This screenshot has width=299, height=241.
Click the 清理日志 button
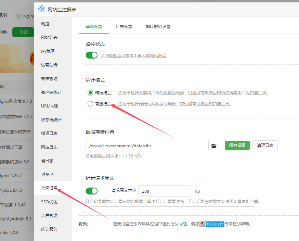(x=265, y=145)
